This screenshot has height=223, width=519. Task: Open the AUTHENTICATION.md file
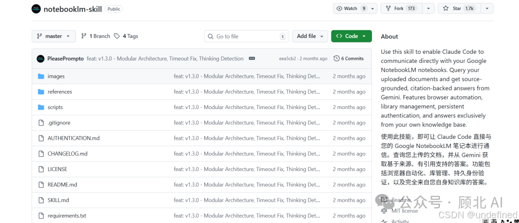[74, 138]
